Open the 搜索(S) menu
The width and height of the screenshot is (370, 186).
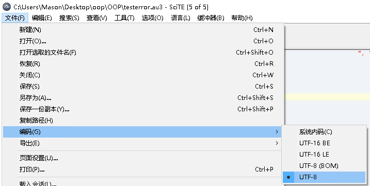click(69, 18)
